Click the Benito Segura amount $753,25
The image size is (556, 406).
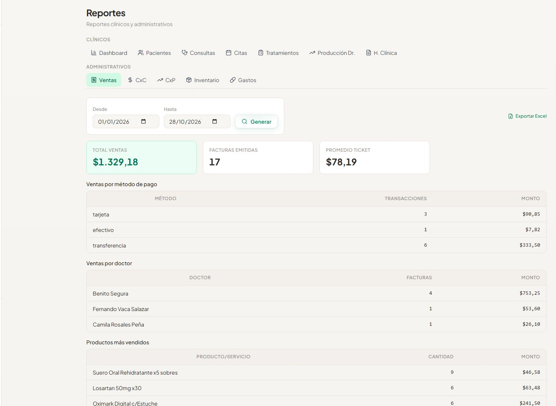coord(530,293)
